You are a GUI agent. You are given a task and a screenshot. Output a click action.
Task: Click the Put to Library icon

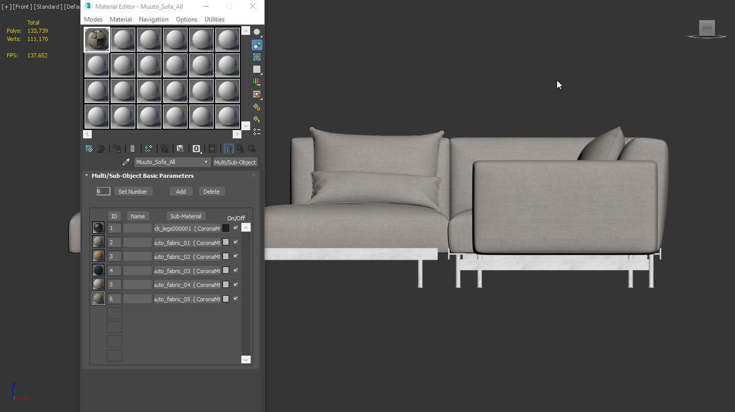[180, 149]
